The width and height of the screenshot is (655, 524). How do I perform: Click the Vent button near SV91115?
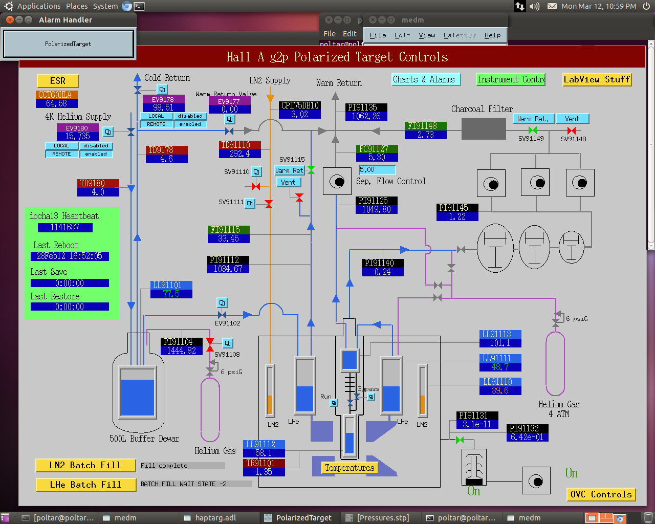tap(288, 182)
